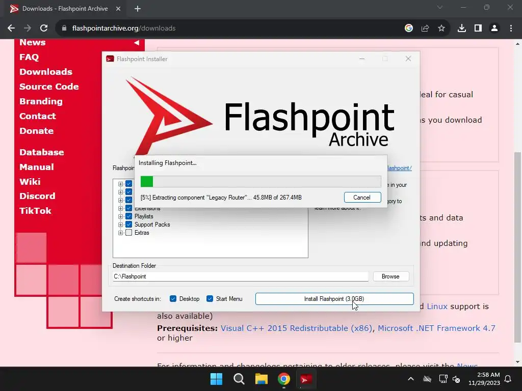Screen dimensions: 522x391
Task: Open the Linux support link
Action: click(x=437, y=306)
